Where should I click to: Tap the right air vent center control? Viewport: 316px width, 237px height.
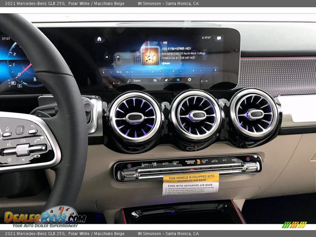(256, 114)
